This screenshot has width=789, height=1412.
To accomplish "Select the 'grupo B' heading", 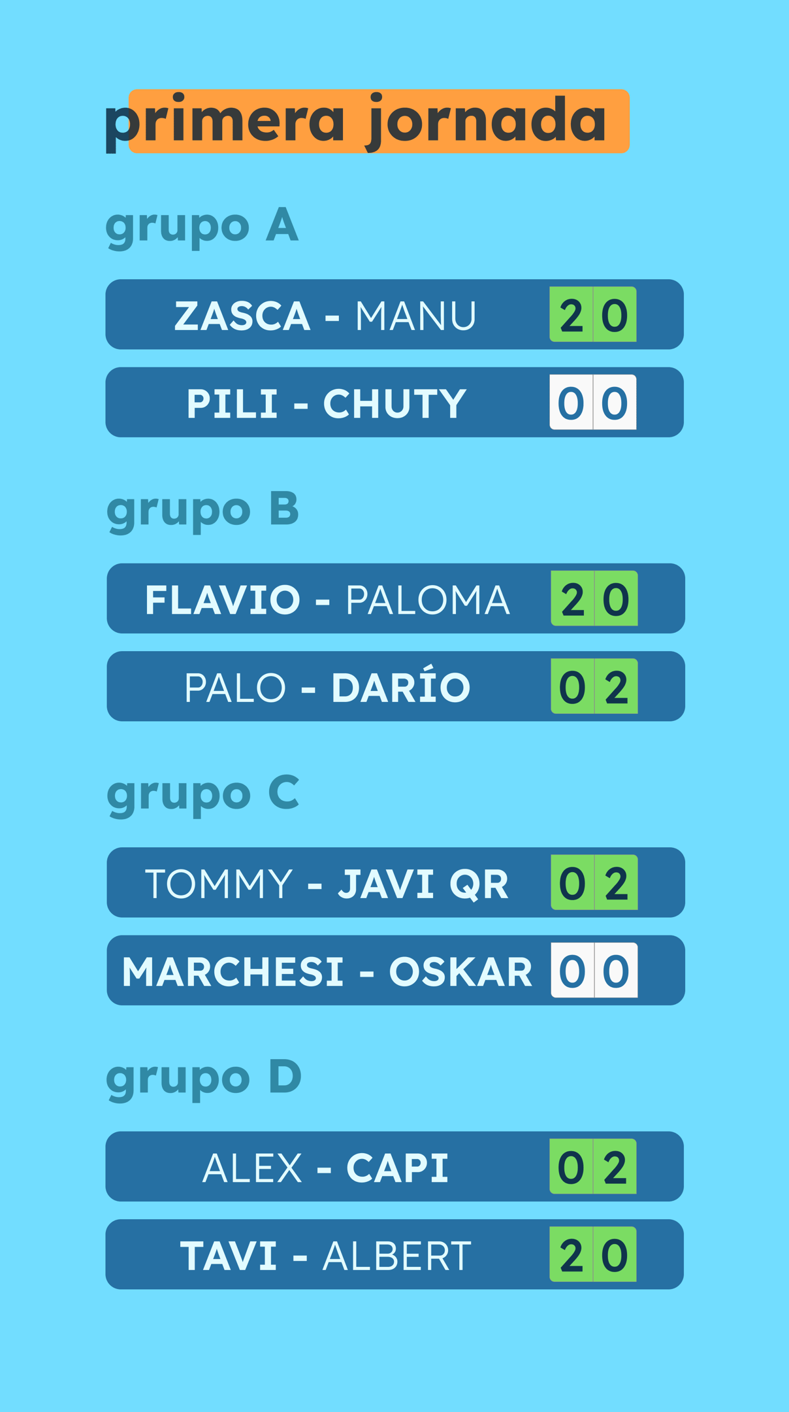I will (x=202, y=511).
